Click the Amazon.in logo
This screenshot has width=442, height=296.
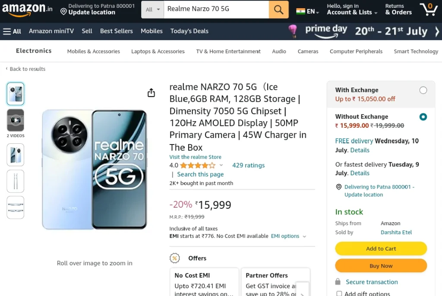[27, 9]
